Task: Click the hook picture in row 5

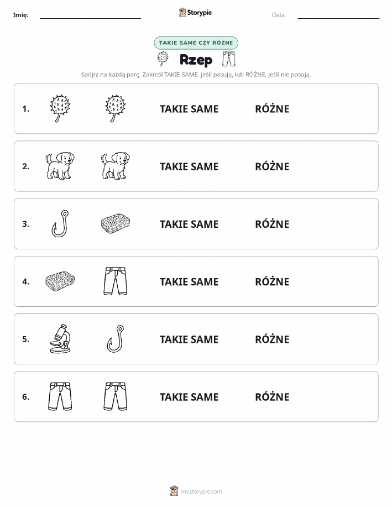Action: [x=116, y=338]
